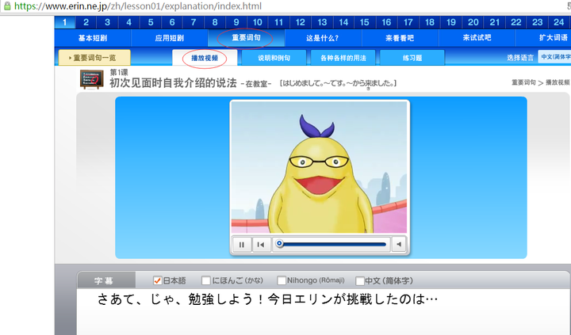Viewport: 571px width, 335px height.
Task: Click the padlock icon in address bar
Action: [7, 6]
